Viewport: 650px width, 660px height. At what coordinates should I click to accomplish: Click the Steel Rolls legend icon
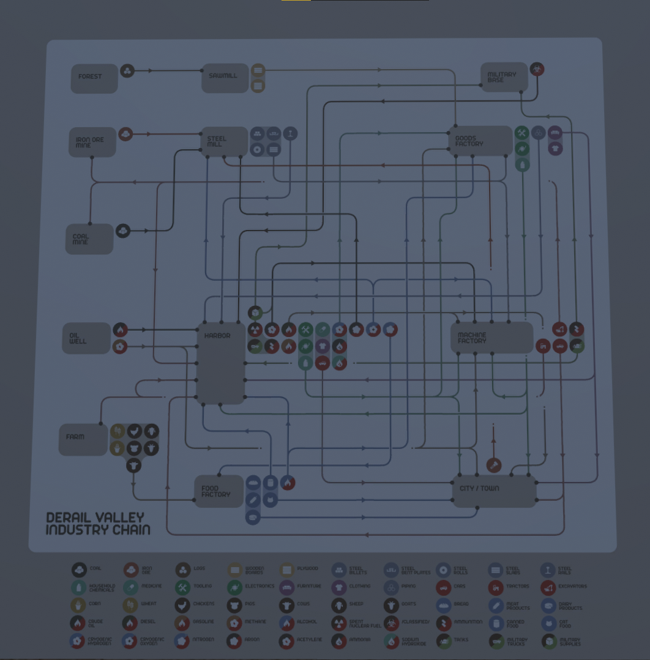(x=443, y=570)
